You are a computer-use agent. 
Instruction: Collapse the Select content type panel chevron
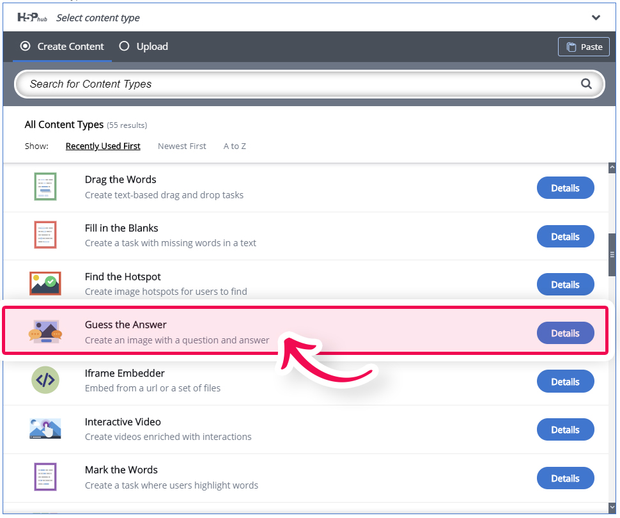point(596,17)
